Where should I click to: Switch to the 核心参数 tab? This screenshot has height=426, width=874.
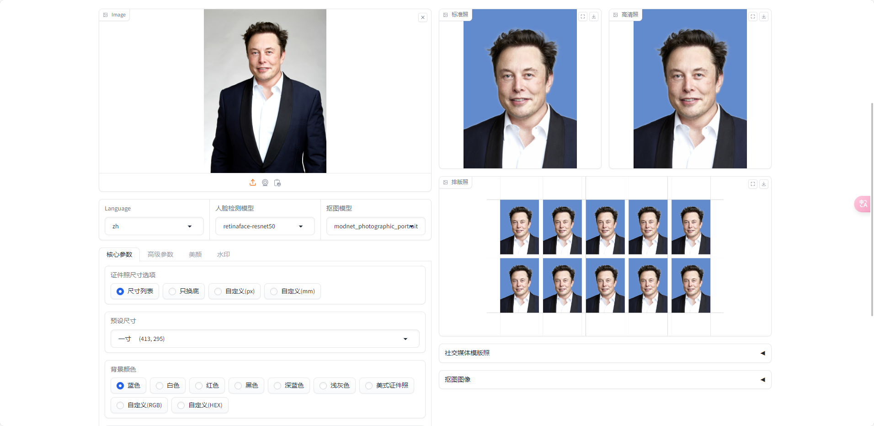(x=119, y=254)
